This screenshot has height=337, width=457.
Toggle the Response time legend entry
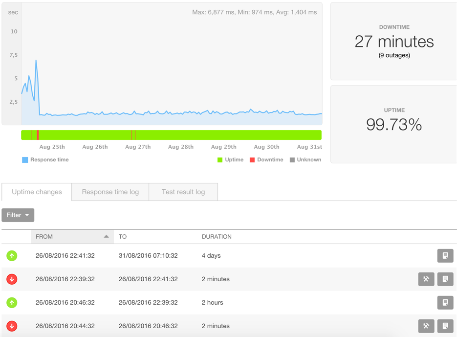click(x=45, y=159)
